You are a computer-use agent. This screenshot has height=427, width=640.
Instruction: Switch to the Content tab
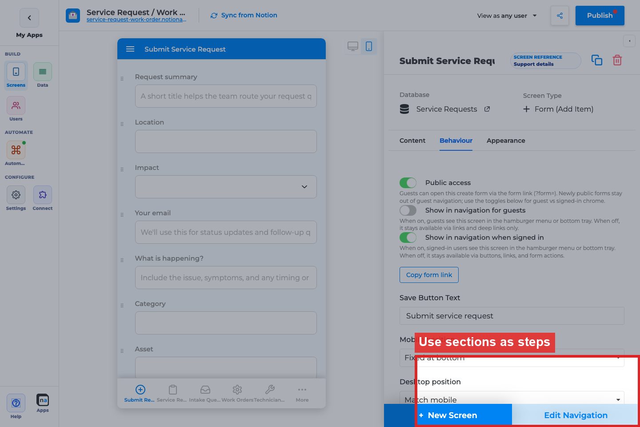click(x=412, y=141)
